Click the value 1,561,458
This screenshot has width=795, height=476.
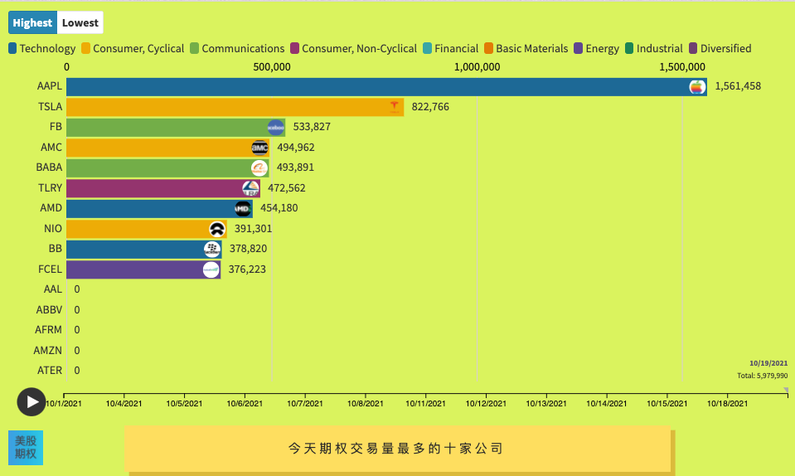(x=738, y=86)
